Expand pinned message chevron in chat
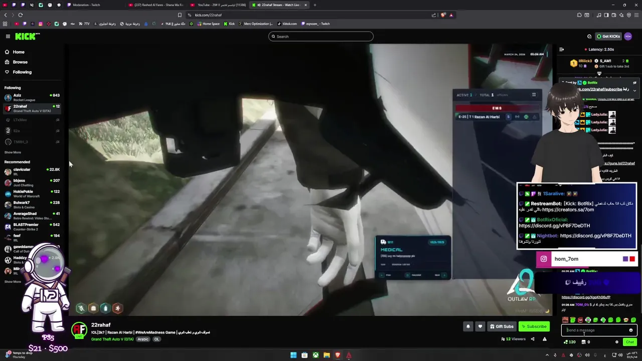Viewport: 642px width, 361px height. (x=634, y=90)
